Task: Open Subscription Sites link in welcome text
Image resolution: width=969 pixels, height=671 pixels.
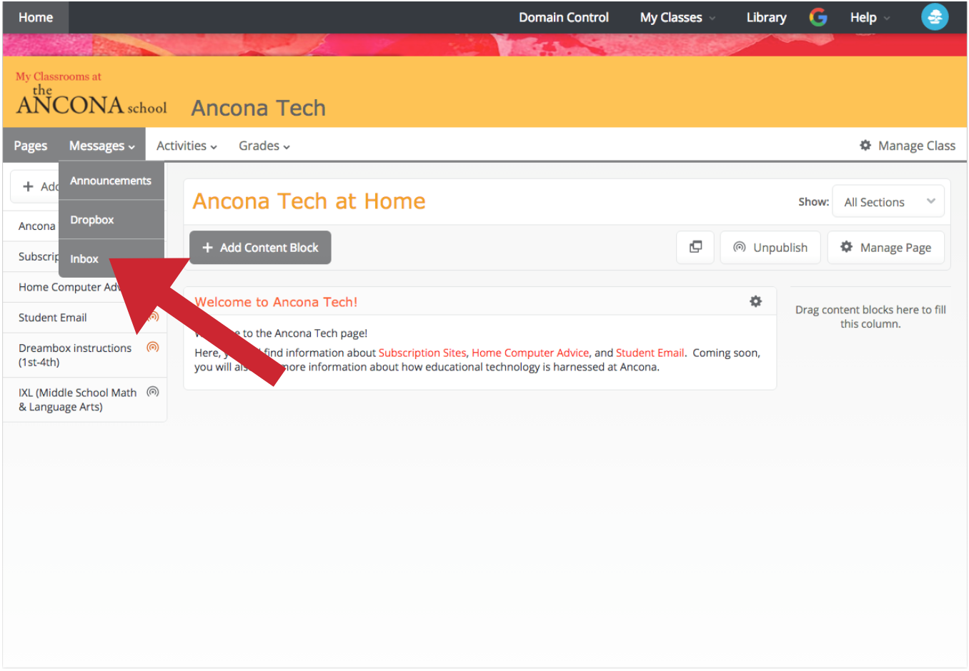Action: (422, 353)
